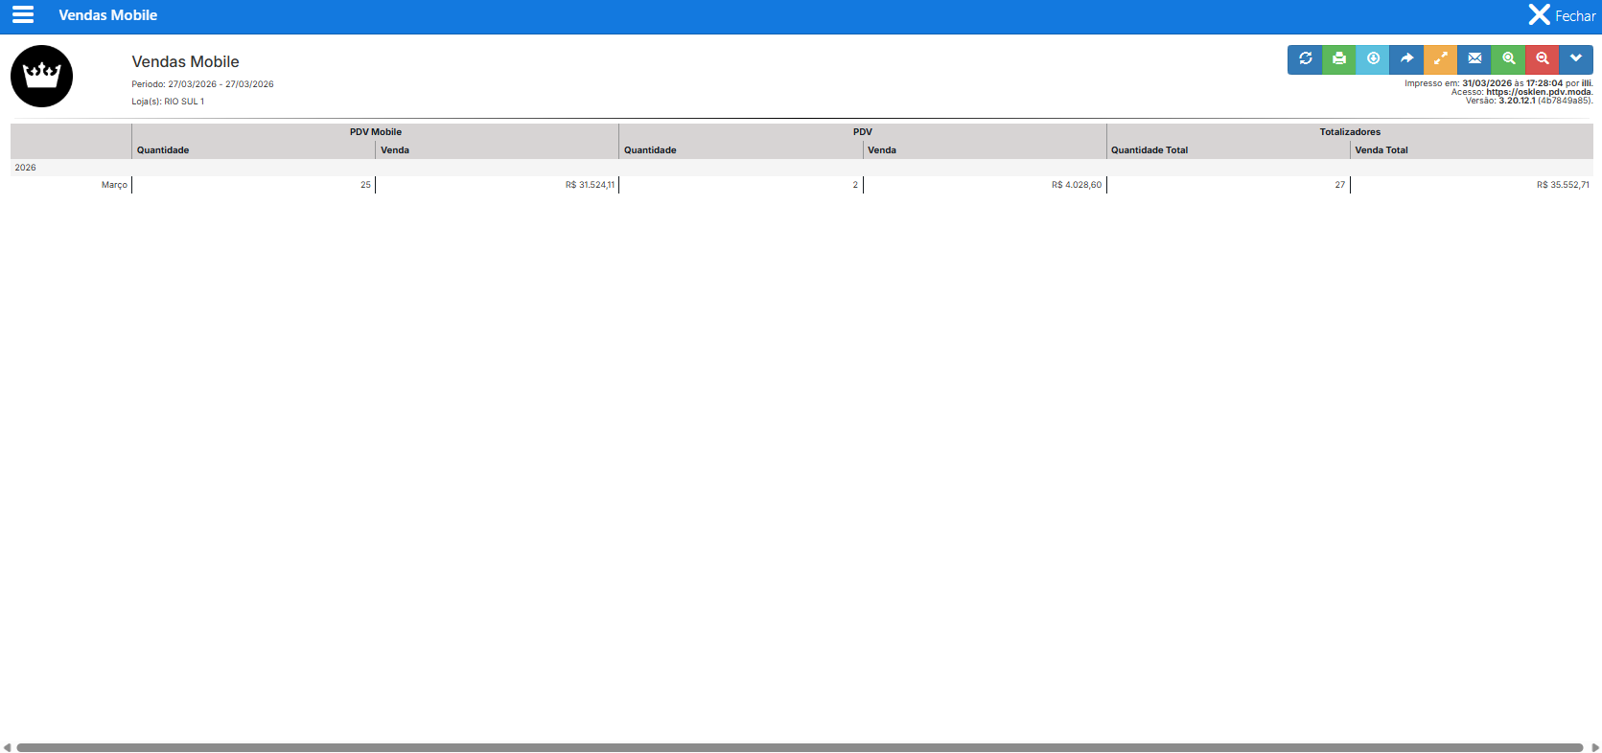Zoom in with green magnifier

pos(1508,59)
